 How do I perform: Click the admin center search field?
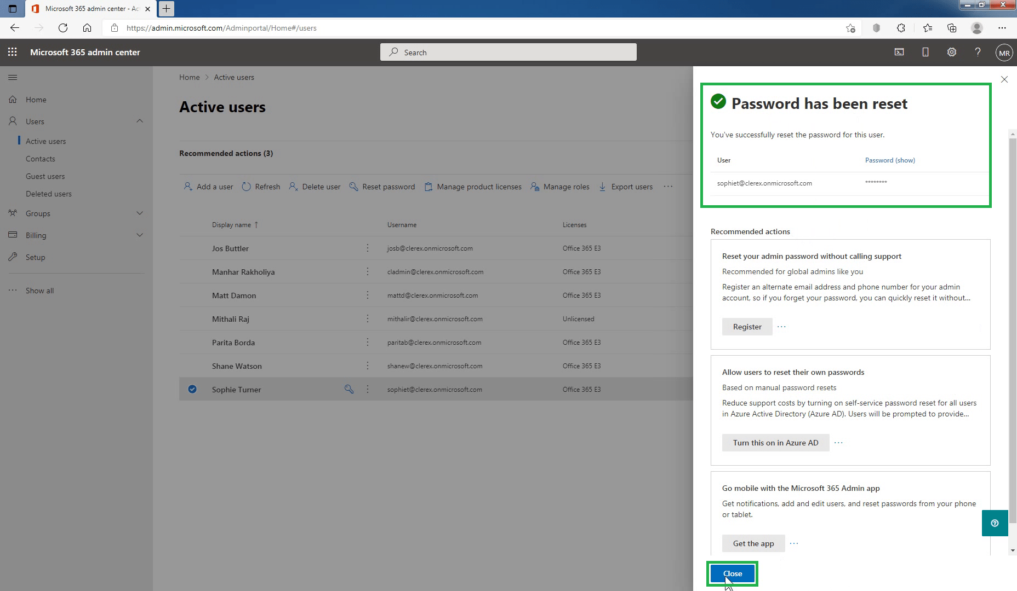pyautogui.click(x=508, y=52)
